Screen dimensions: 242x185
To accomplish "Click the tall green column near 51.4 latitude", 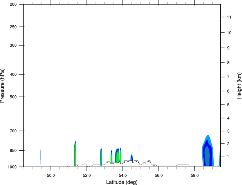I will [75, 153].
